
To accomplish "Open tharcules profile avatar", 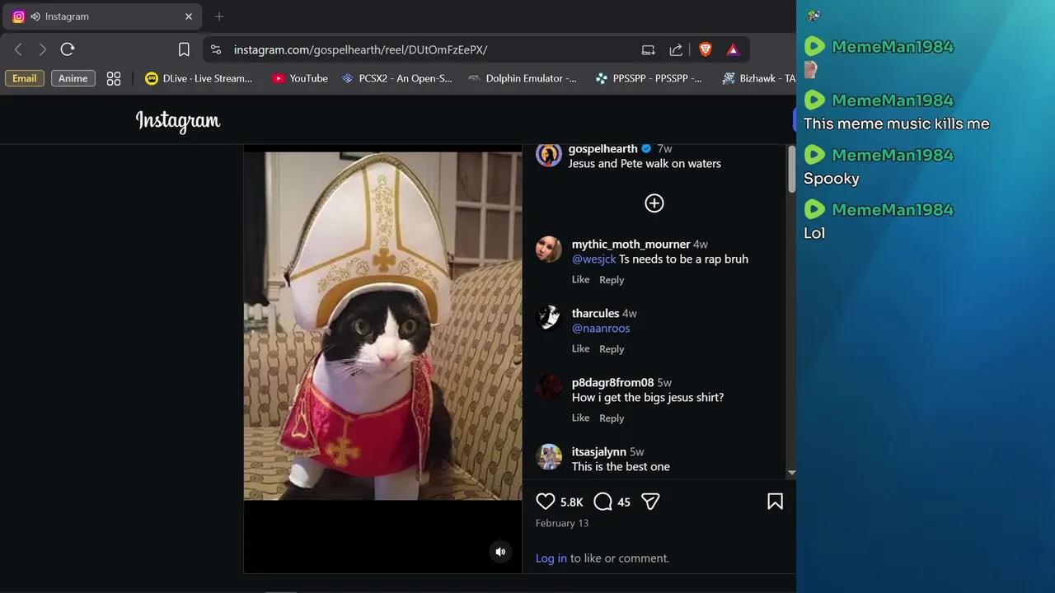I will [549, 318].
